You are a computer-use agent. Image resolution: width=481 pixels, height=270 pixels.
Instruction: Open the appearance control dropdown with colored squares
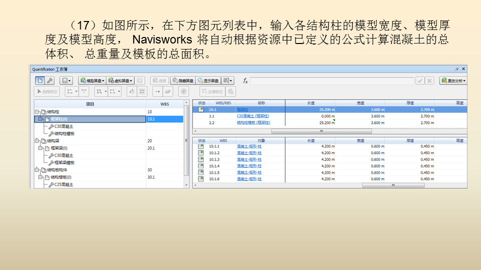(x=227, y=80)
